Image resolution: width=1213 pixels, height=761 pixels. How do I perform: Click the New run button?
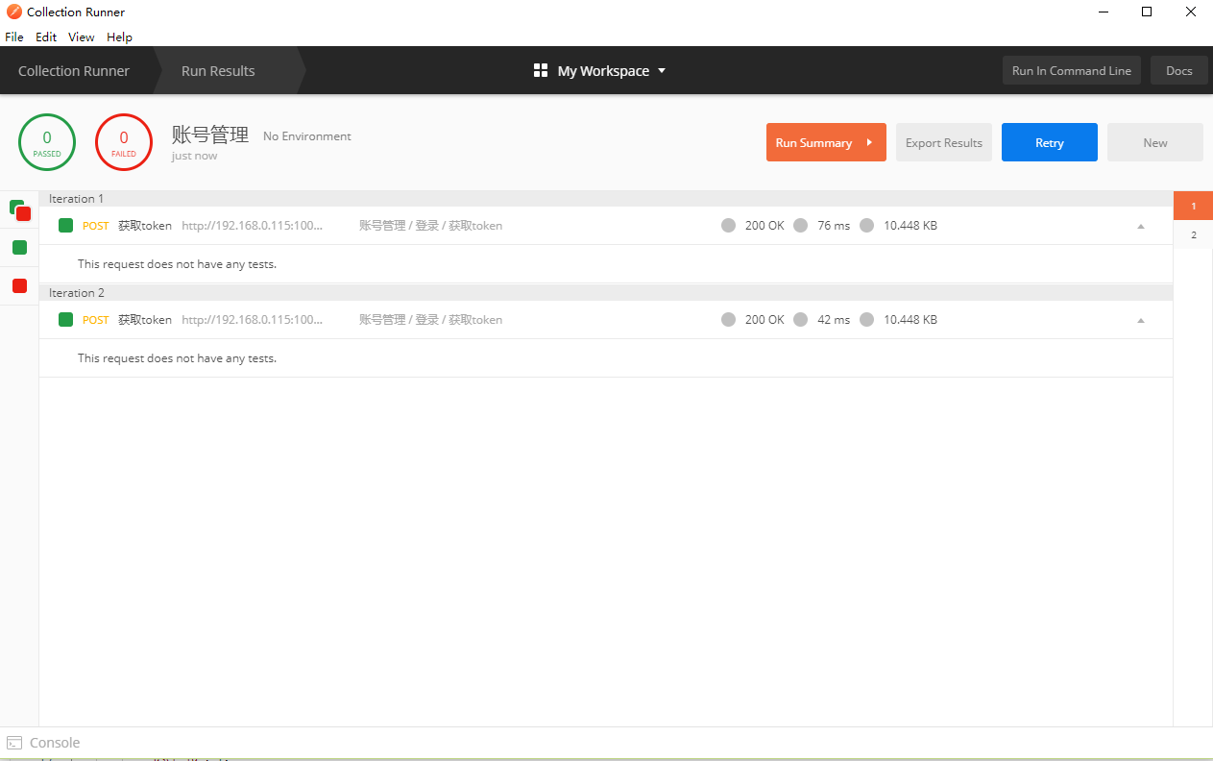click(x=1155, y=142)
